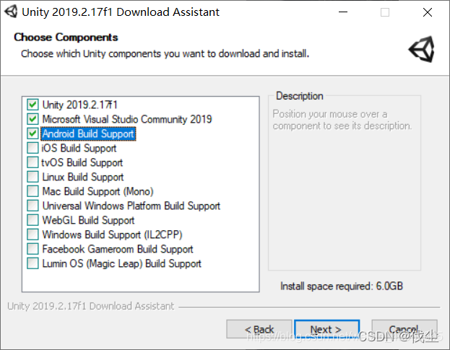Check Linux Build Support option
This screenshot has width=450, height=350.
(33, 177)
